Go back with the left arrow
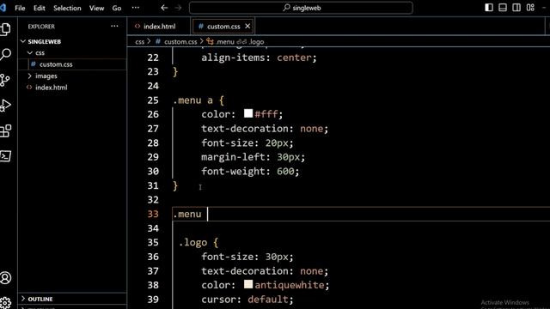Screen dimensions: 550x309 click(164, 8)
